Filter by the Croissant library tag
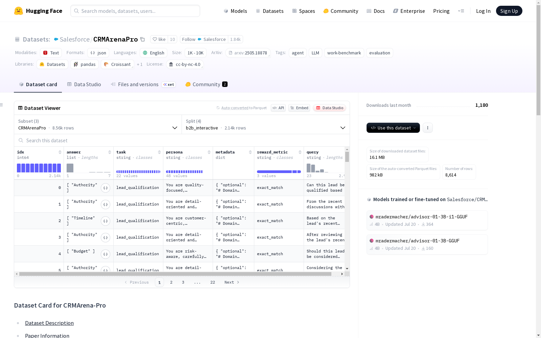Screen dimensions: 541x338 (x=117, y=64)
